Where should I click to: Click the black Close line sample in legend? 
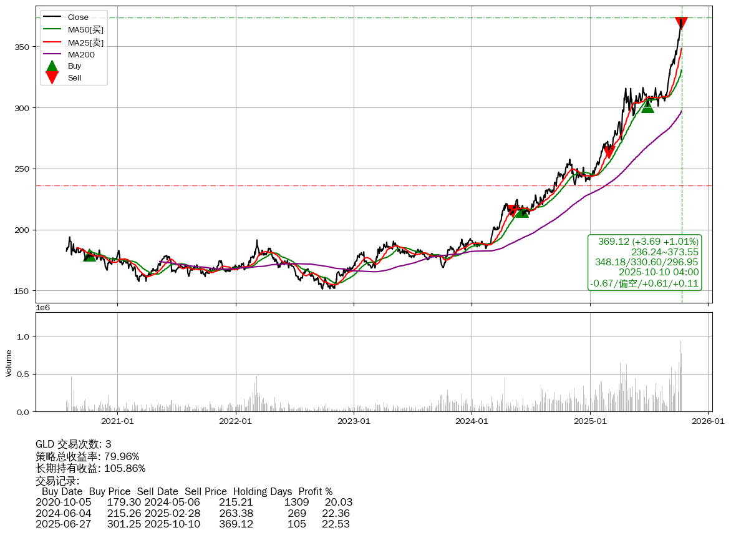coord(52,17)
